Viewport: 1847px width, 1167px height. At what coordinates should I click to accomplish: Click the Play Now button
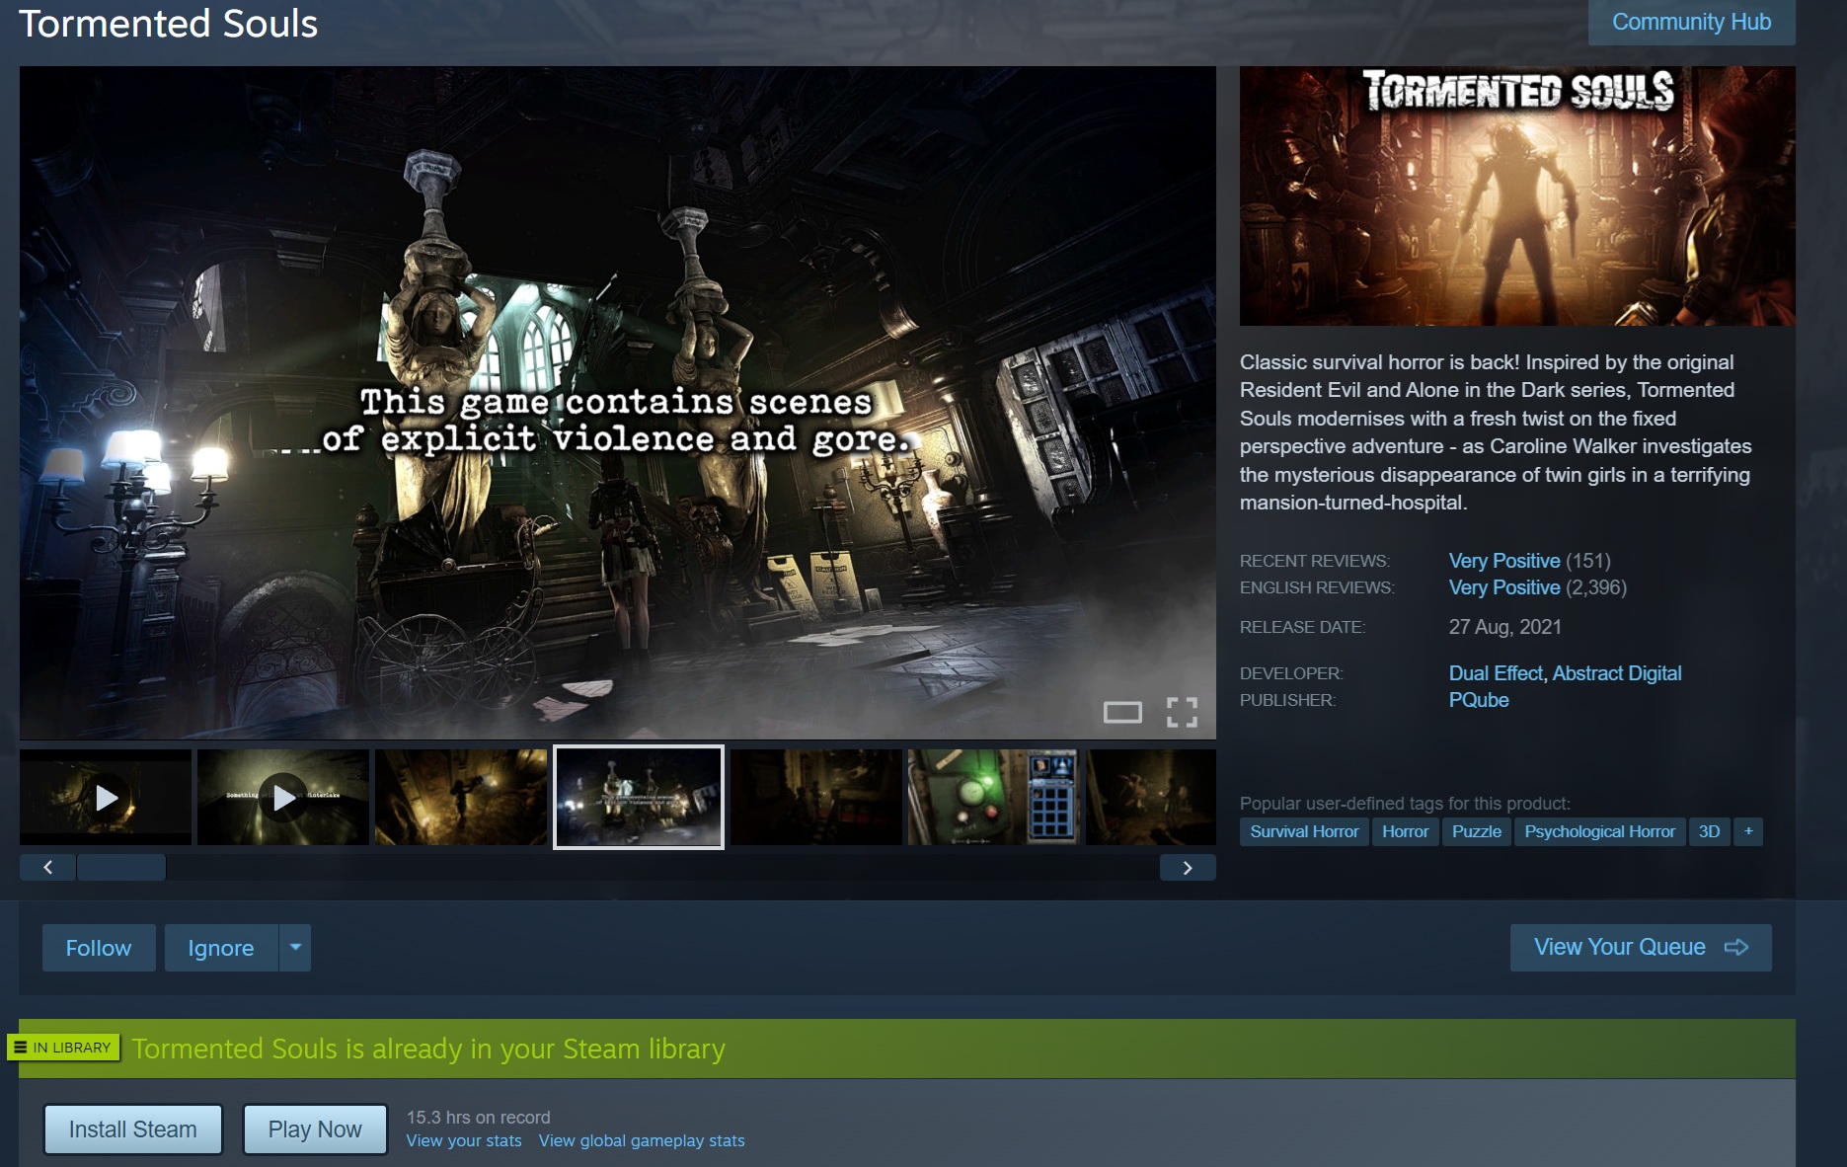[x=315, y=1129]
